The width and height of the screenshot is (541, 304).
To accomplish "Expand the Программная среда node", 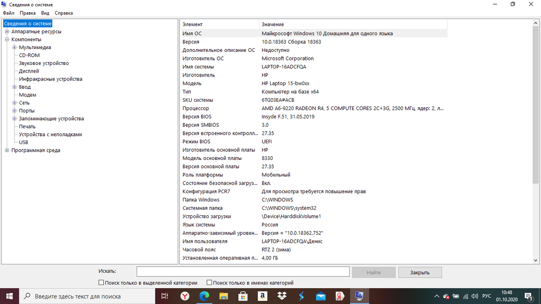I will coord(7,150).
